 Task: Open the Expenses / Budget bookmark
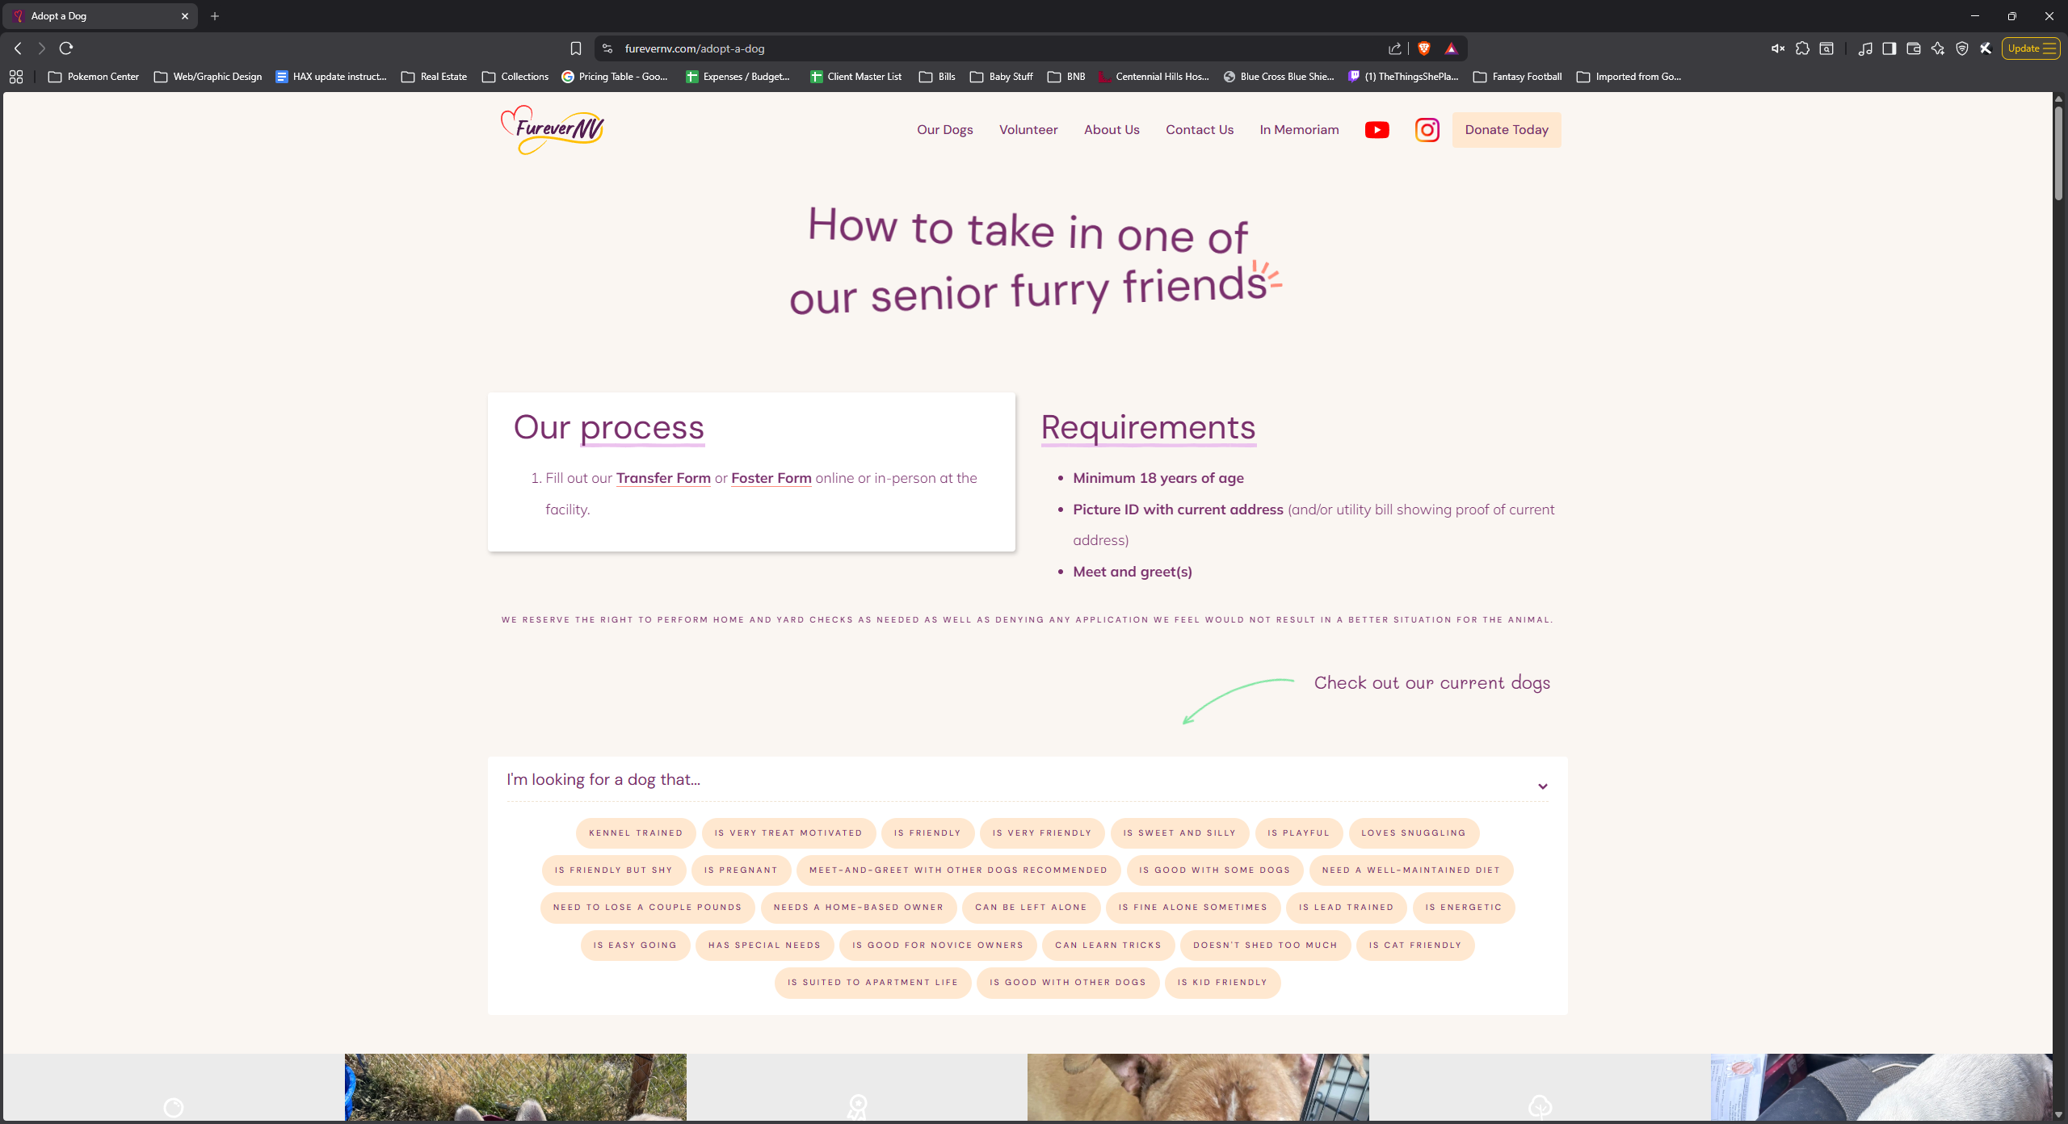[738, 77]
